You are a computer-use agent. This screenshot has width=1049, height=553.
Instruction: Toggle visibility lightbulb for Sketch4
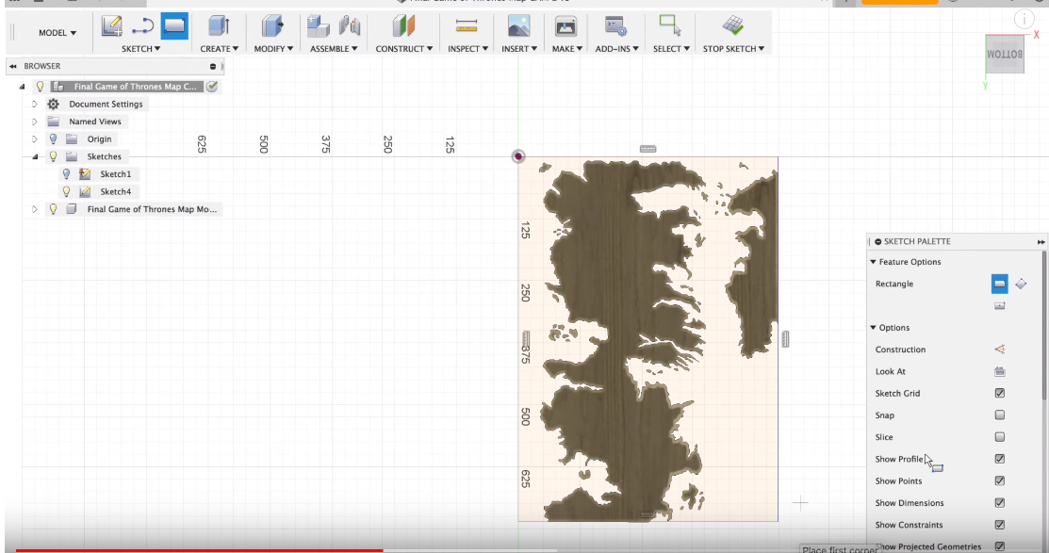[x=66, y=191]
